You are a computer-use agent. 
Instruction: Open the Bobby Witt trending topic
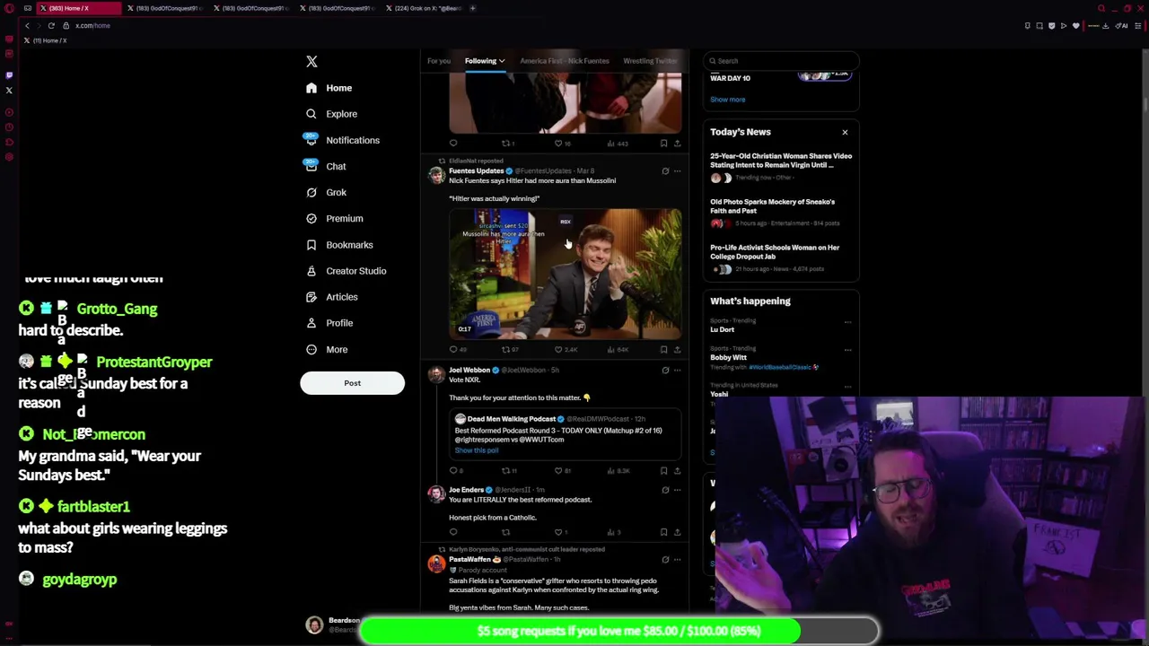click(x=728, y=357)
